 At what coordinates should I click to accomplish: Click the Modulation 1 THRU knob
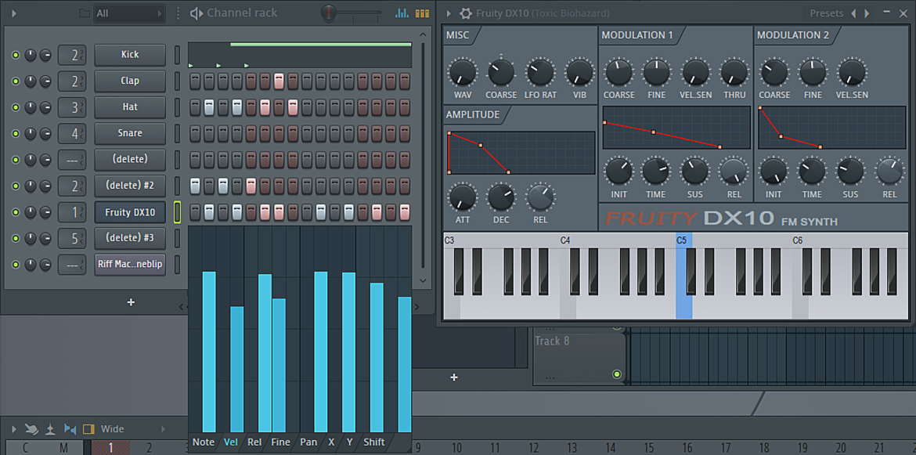(734, 74)
